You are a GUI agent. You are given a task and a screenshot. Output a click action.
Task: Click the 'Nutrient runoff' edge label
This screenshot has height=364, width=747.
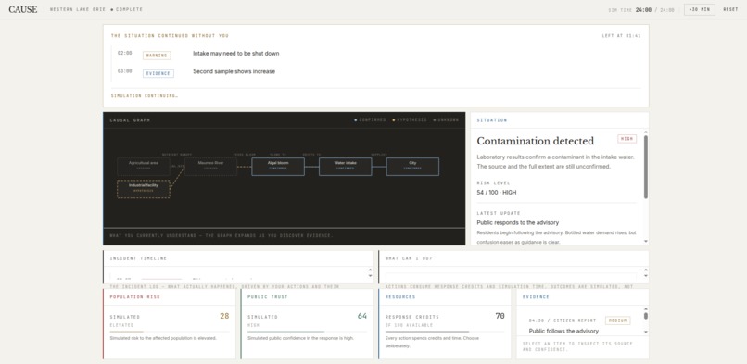[x=177, y=155]
